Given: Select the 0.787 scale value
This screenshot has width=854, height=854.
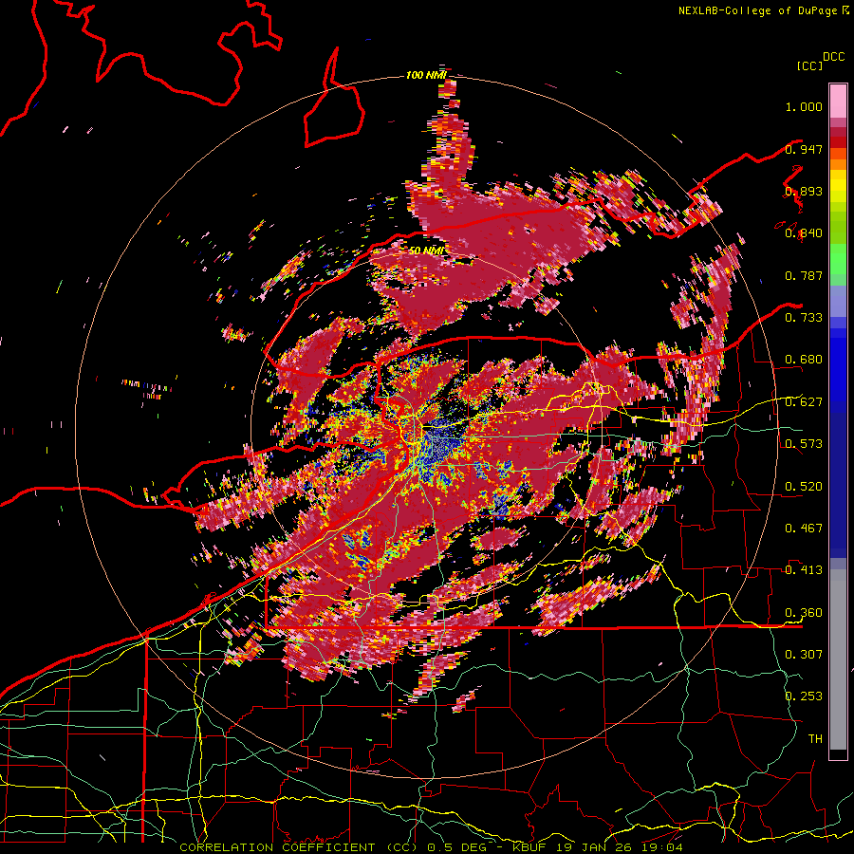Looking at the screenshot, I should [x=804, y=275].
